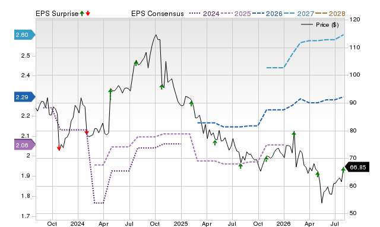The image size is (380, 227).
Task: Click the green up-arrow marker after Apr 2025
Action: [x=215, y=143]
